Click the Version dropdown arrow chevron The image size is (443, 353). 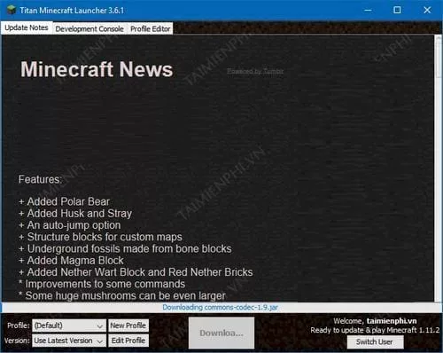pyautogui.click(x=100, y=341)
